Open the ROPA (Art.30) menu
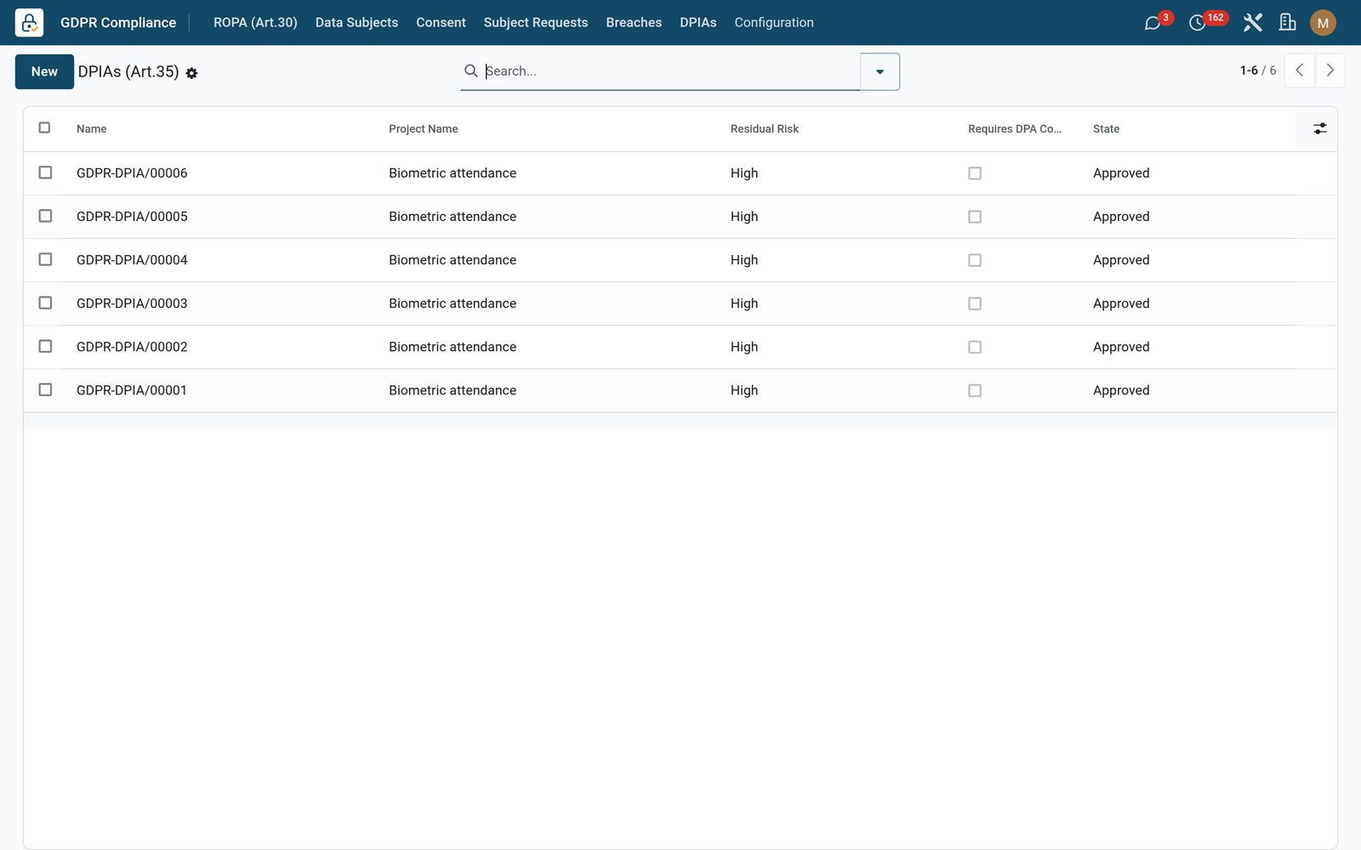Screen dimensions: 1361x850 [x=255, y=23]
